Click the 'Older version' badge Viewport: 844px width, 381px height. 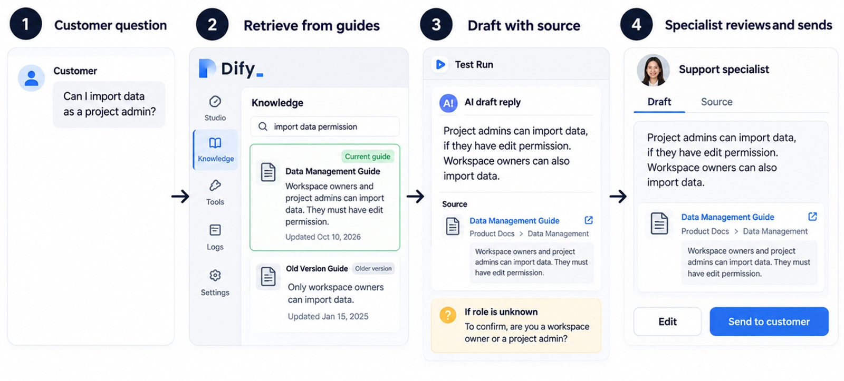(373, 268)
